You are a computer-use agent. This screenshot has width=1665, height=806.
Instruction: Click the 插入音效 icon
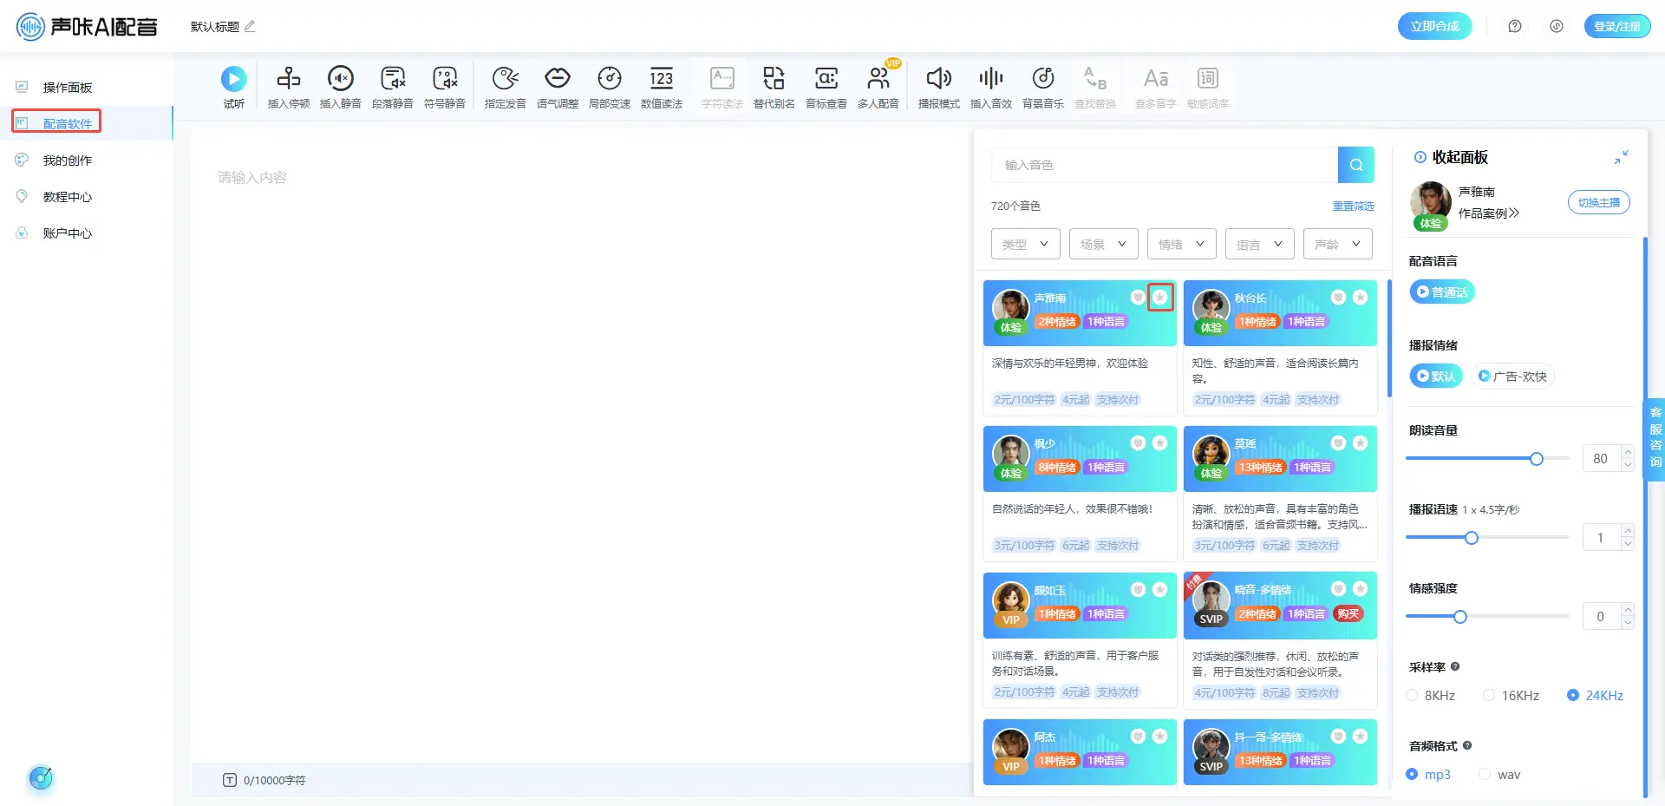(x=990, y=80)
